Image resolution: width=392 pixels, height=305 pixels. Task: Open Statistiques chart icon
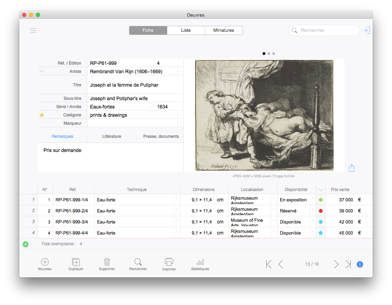200,262
